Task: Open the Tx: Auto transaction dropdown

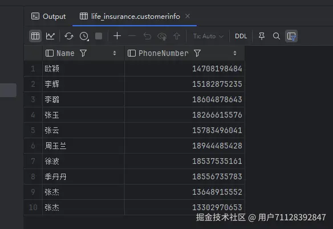Action: 208,36
